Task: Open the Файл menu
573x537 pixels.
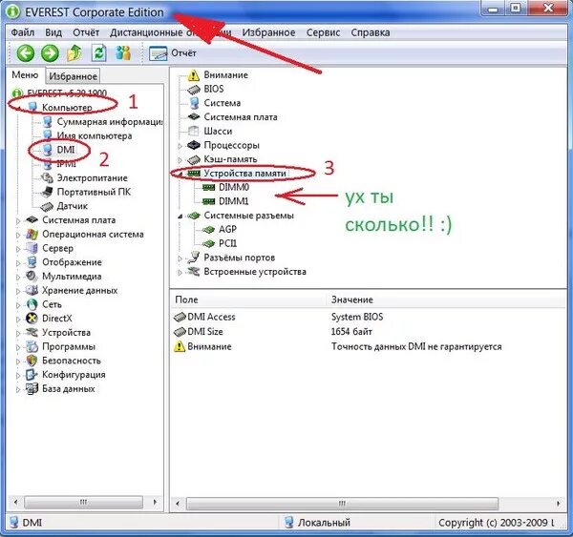Action: [x=23, y=32]
